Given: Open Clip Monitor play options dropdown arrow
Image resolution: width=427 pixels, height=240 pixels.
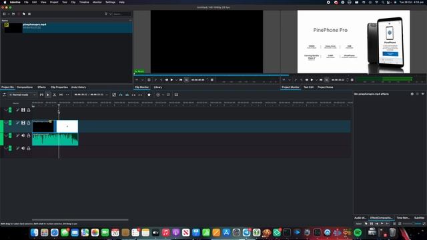Looking at the screenshot, I should tap(176, 80).
